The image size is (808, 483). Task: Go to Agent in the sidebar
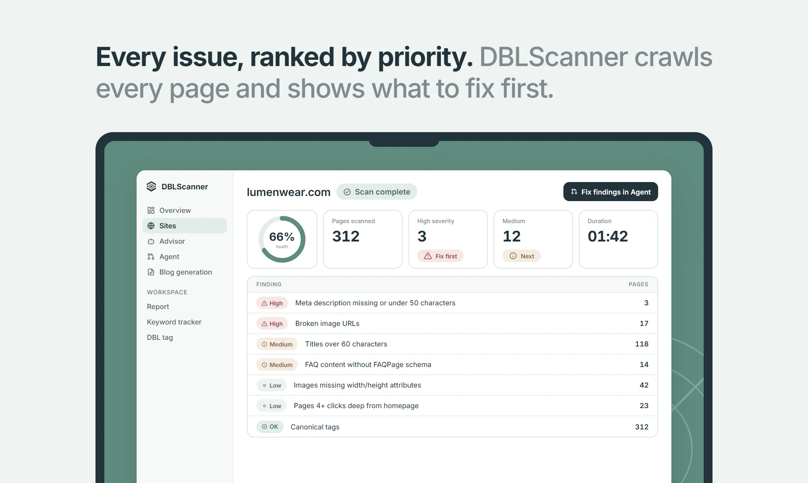click(185, 257)
